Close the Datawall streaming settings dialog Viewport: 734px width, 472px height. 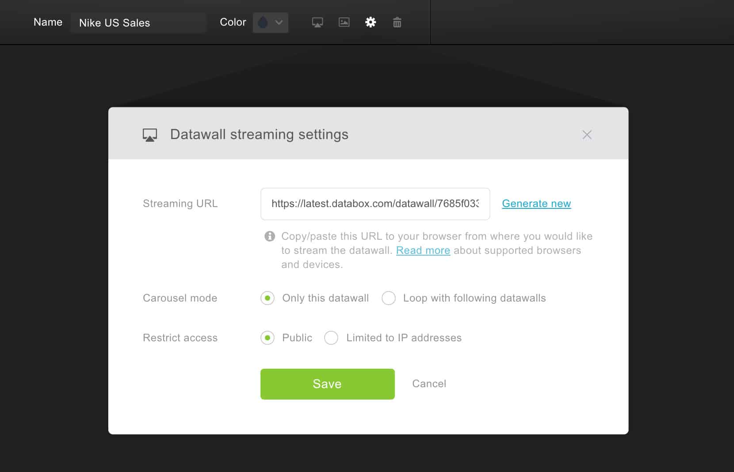[x=587, y=135]
